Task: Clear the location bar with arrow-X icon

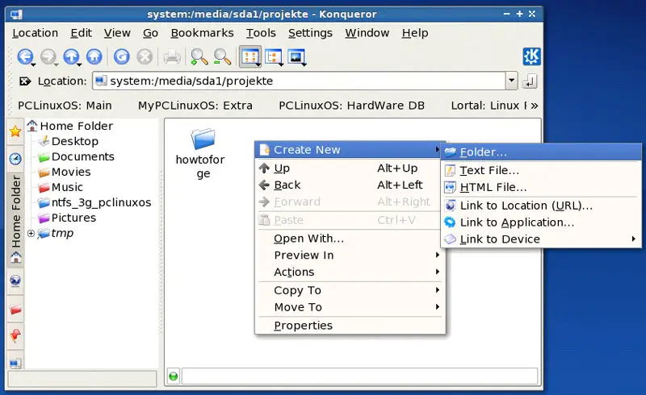Action: coord(25,81)
